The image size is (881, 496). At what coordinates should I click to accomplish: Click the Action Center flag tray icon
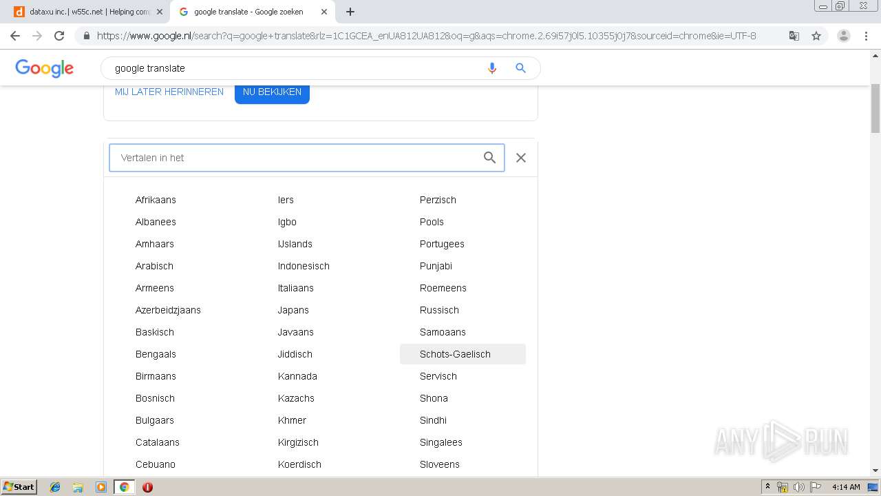pos(816,487)
